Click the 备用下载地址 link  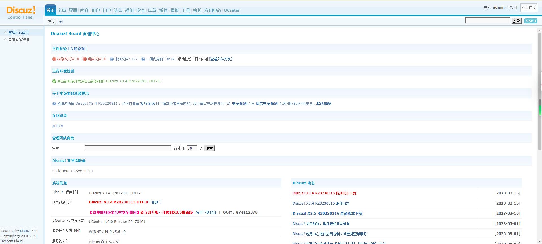[206, 212]
